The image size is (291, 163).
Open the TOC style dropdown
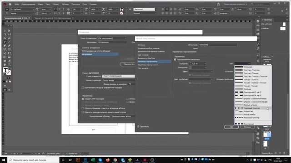coord(112,38)
